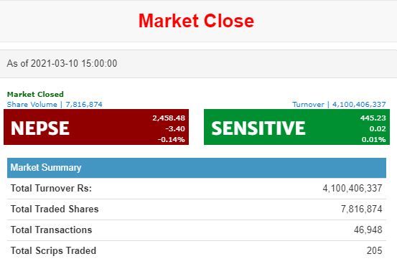Image resolution: width=397 pixels, height=269 pixels.
Task: Click the Market Closed status label
Action: pos(35,95)
